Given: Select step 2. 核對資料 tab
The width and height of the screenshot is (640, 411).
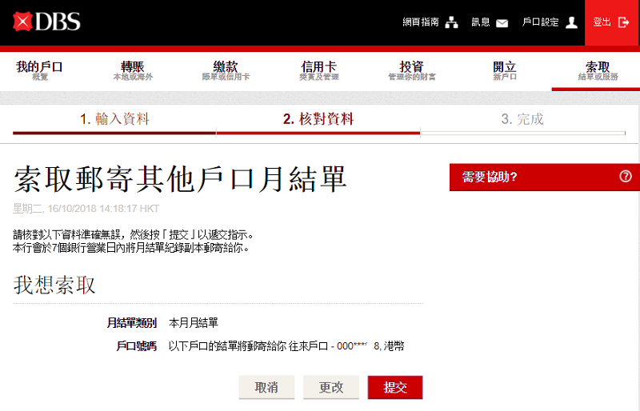Looking at the screenshot, I should pos(318,119).
